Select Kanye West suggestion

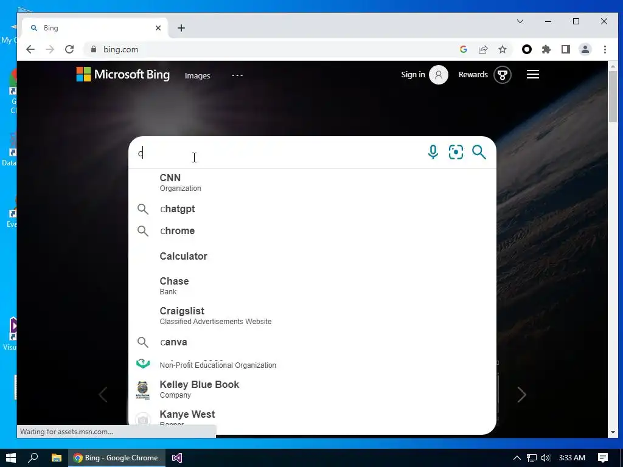point(312,418)
